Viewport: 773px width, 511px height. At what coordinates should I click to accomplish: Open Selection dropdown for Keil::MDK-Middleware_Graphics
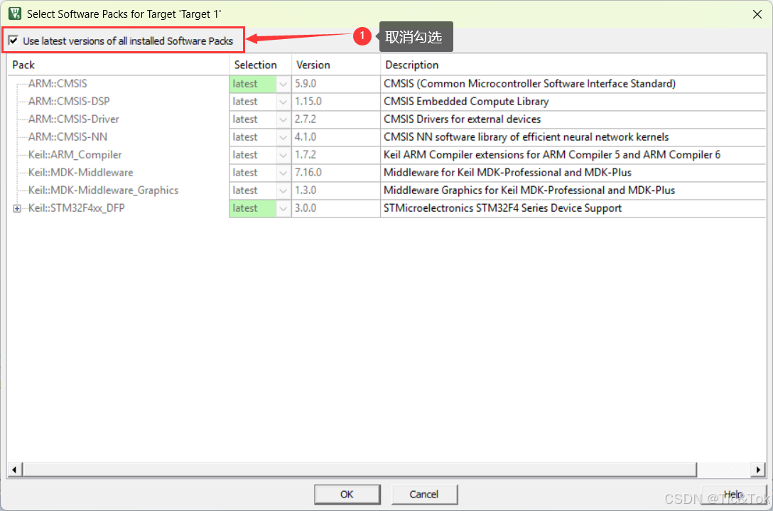click(283, 191)
